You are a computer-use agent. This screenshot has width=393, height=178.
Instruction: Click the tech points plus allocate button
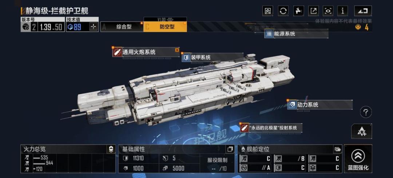[x=93, y=27]
